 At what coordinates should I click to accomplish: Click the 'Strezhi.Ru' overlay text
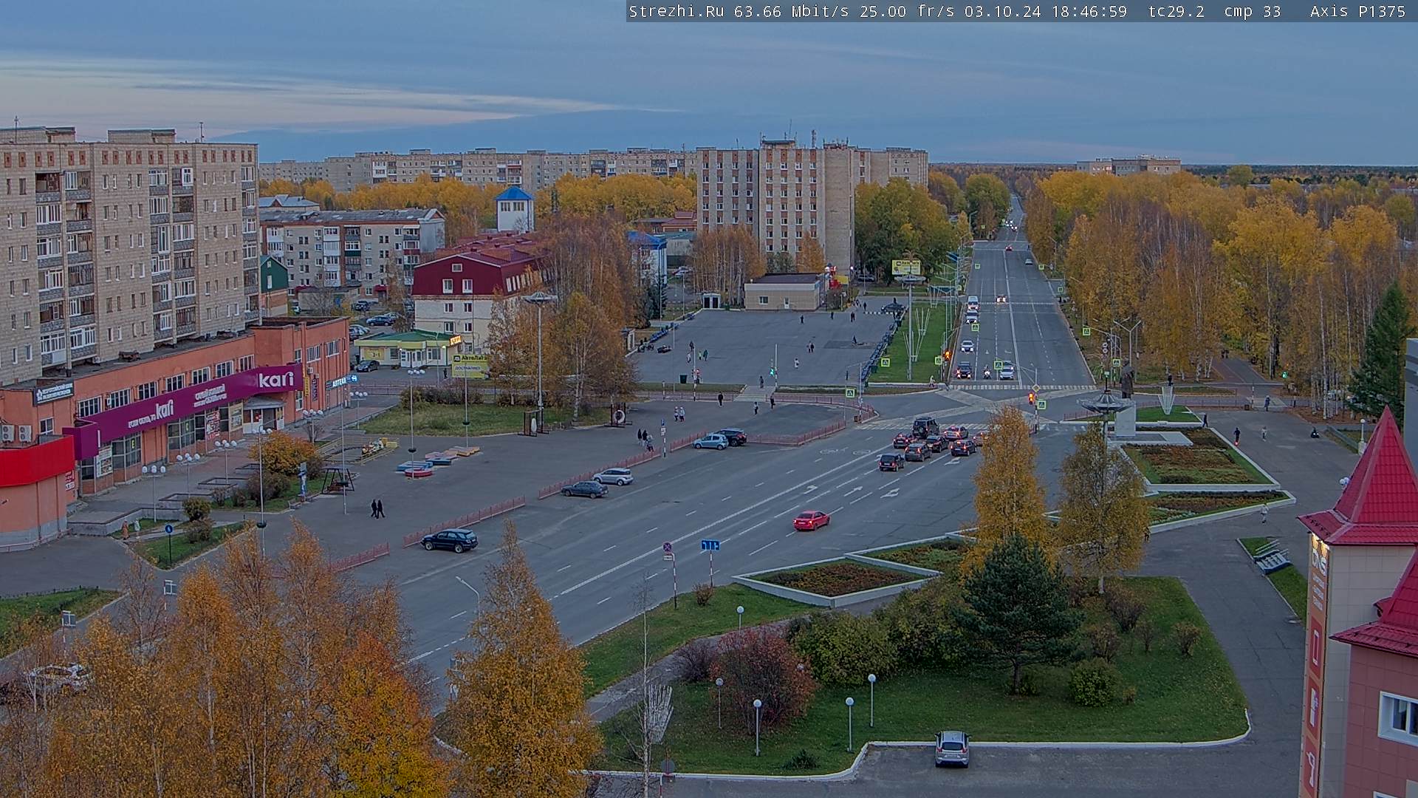coord(676,11)
